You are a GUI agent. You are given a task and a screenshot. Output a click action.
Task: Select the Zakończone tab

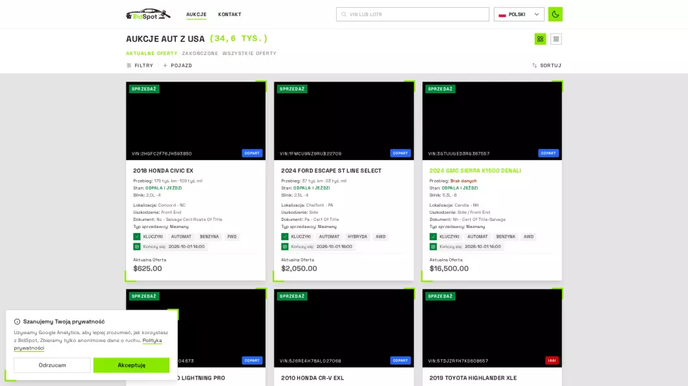200,53
